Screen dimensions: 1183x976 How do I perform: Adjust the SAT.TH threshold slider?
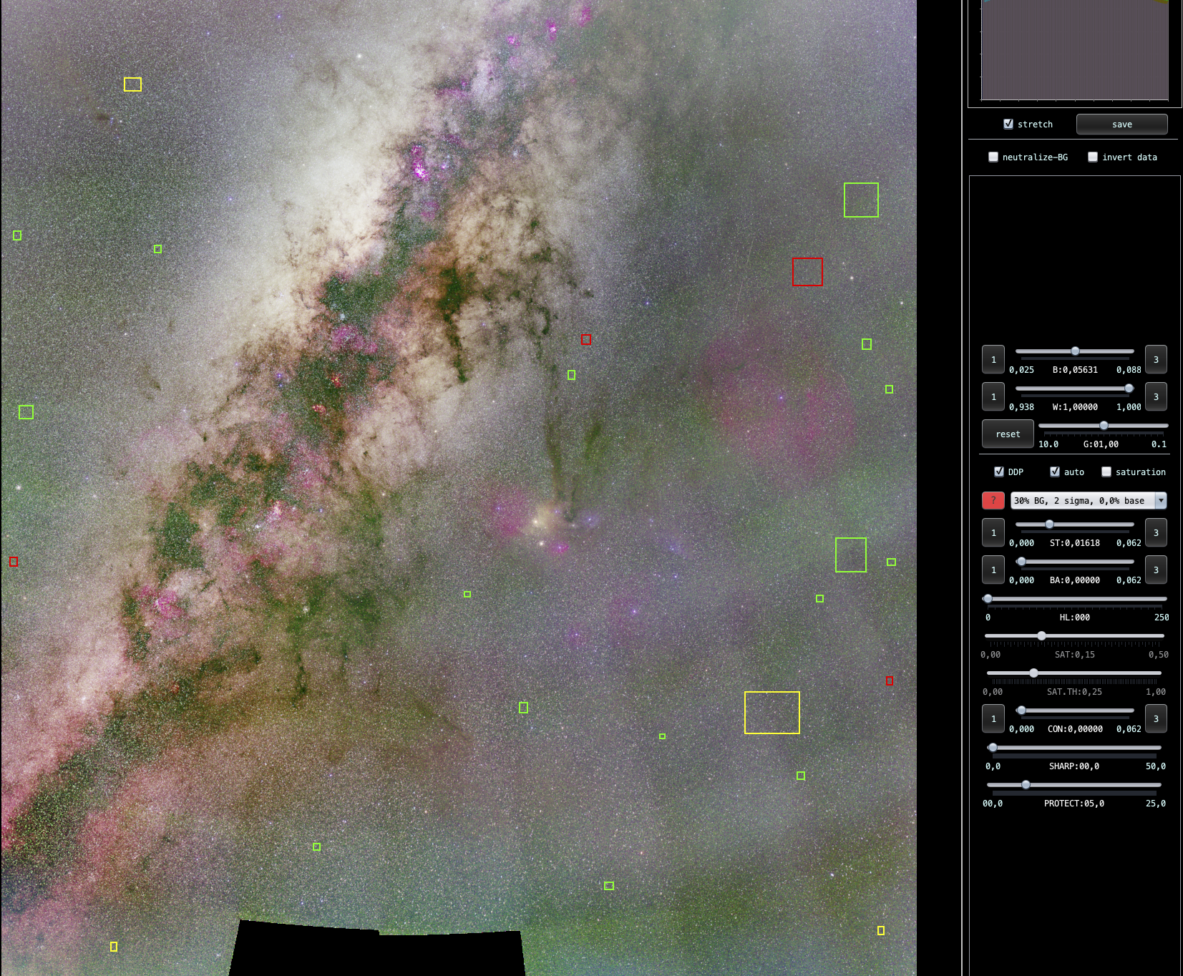(1033, 673)
